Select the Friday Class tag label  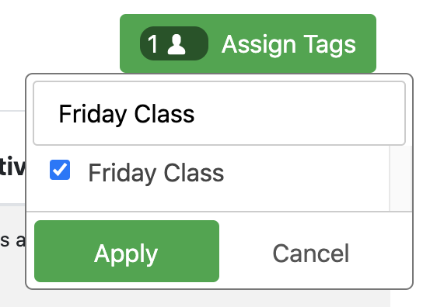point(156,173)
